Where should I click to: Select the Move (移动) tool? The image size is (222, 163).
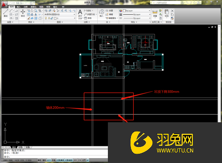click(23, 13)
